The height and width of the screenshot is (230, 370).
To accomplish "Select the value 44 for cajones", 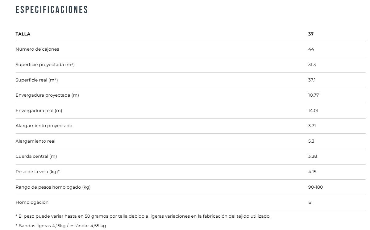I will 311,49.
